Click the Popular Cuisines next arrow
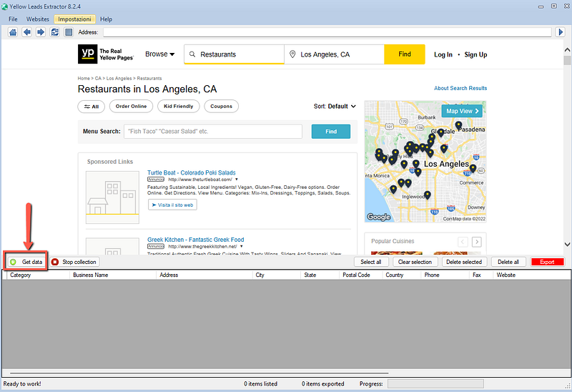This screenshot has width=572, height=392. (x=476, y=241)
